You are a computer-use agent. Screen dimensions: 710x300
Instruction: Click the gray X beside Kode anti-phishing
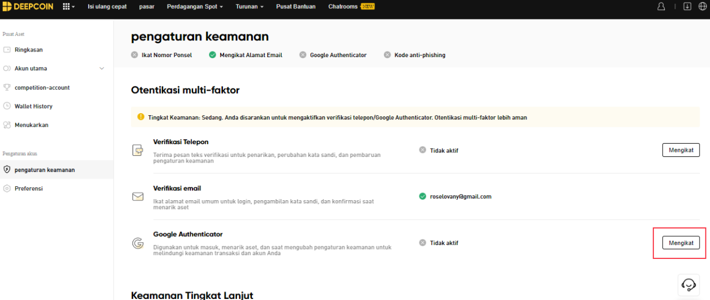[x=387, y=55]
